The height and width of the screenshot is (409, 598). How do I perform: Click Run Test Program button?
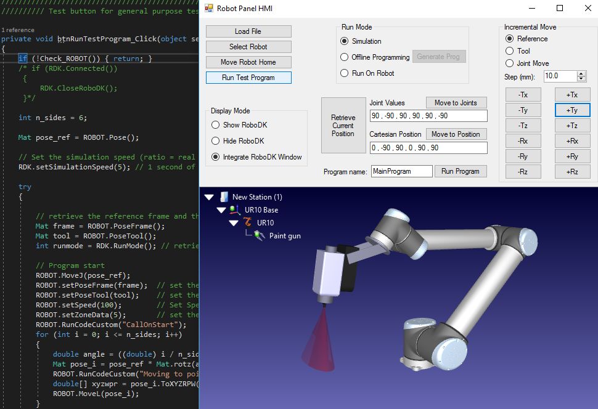coord(248,78)
